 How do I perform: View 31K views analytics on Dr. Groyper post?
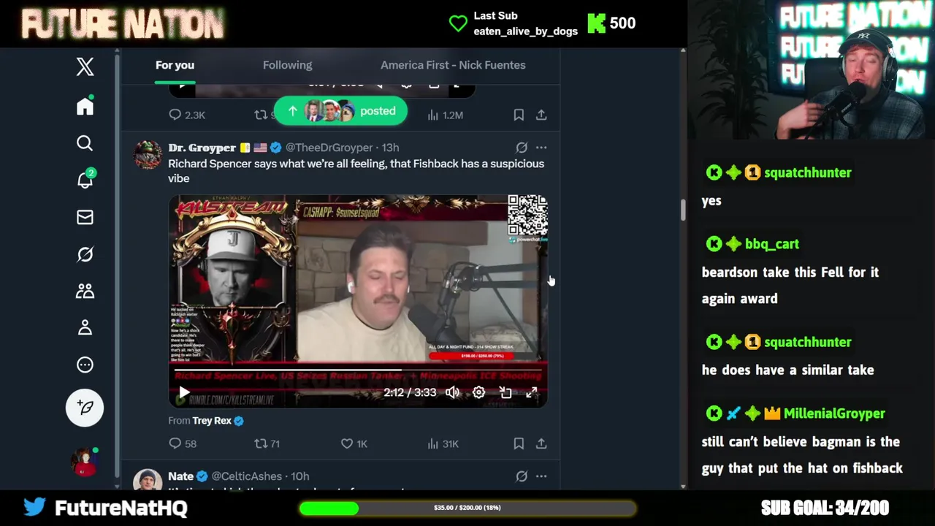[x=443, y=443]
